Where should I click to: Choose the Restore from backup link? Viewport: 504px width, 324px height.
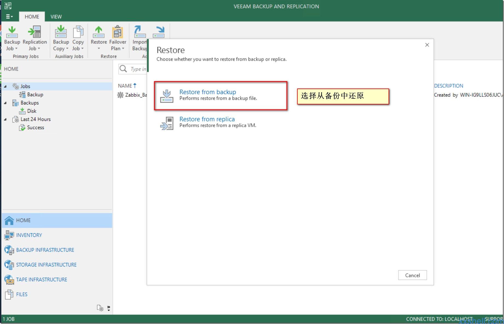click(x=208, y=92)
